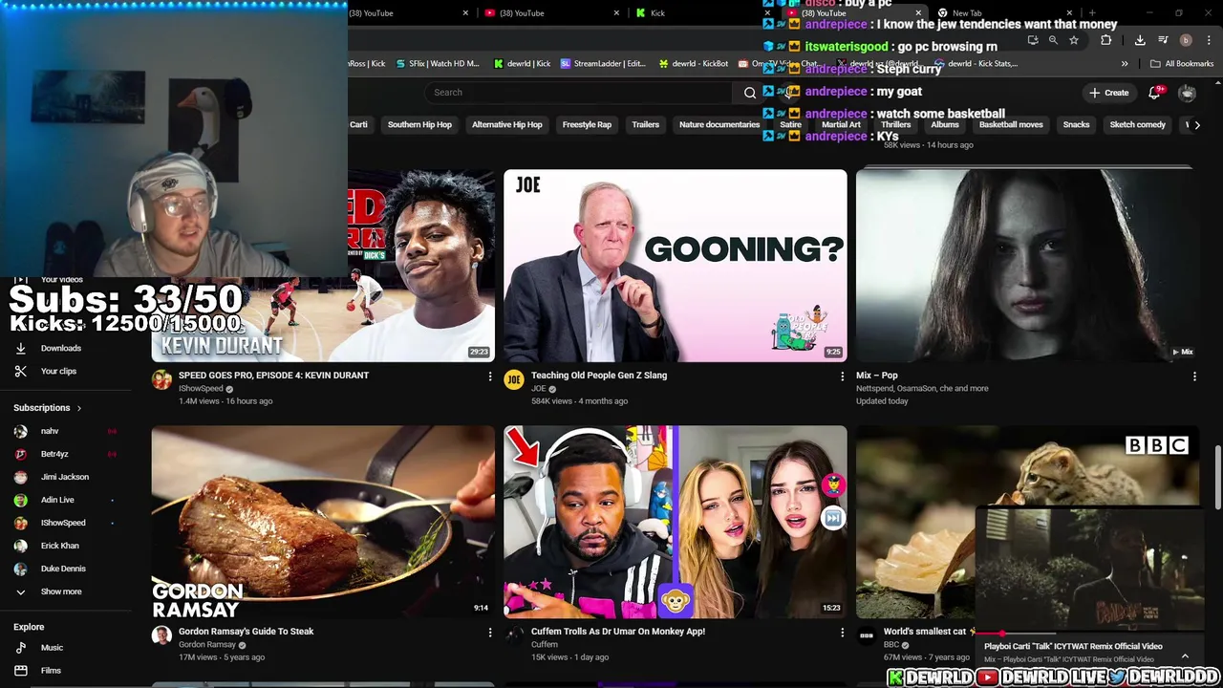Open options menu for Gordon Ramsay steak video

[x=490, y=633]
